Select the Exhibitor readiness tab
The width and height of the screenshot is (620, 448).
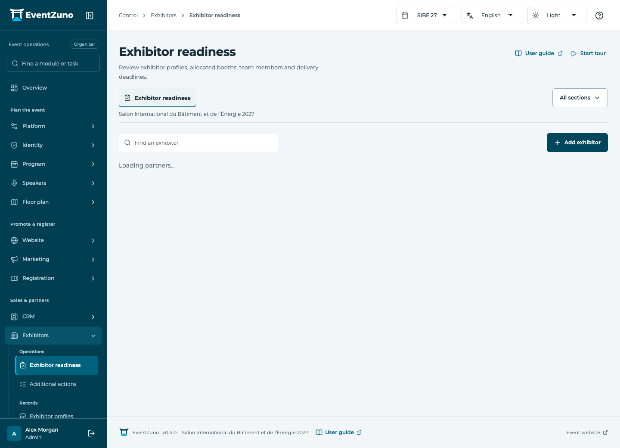158,98
